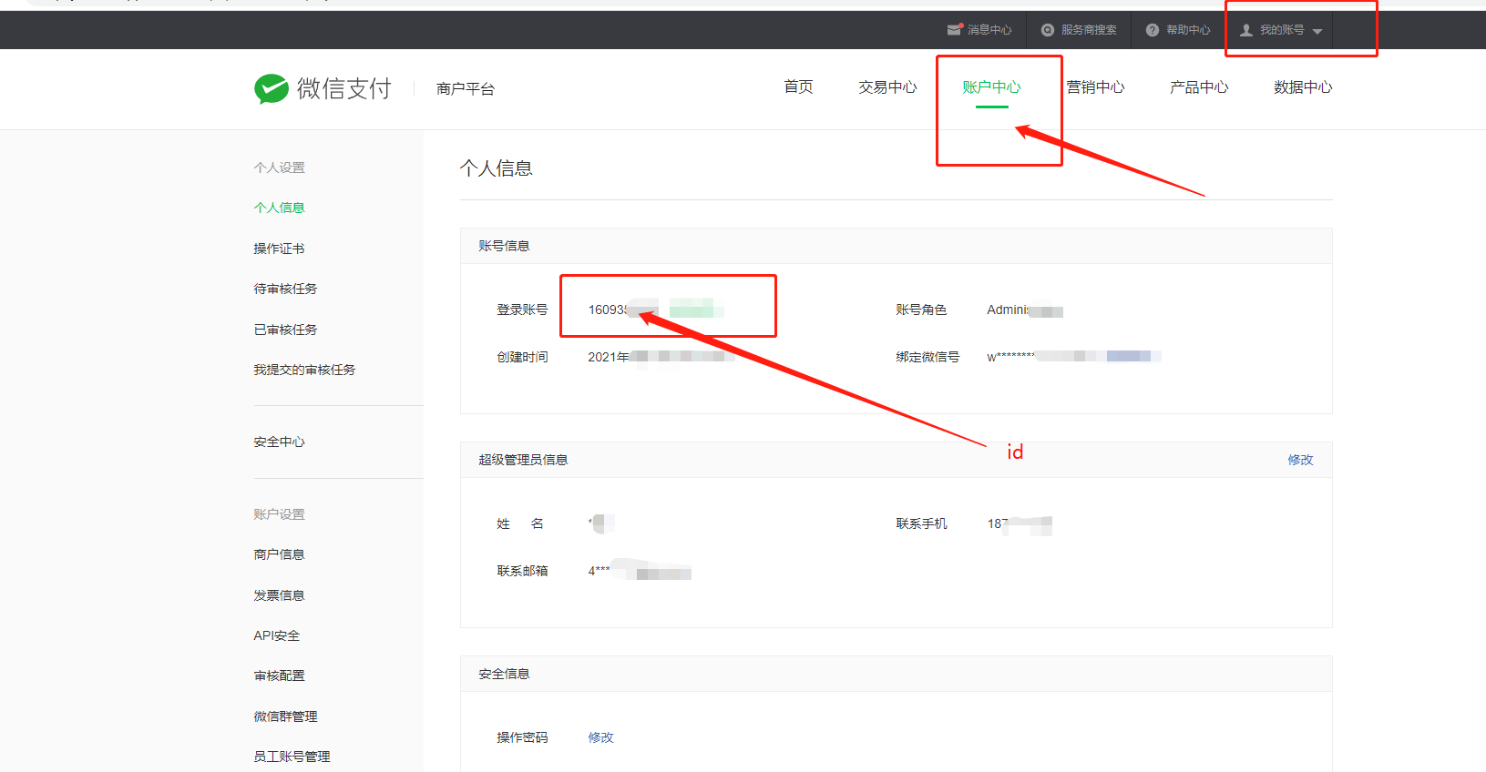Open 发票信息 in the sidebar
The image size is (1486, 772).
click(279, 595)
